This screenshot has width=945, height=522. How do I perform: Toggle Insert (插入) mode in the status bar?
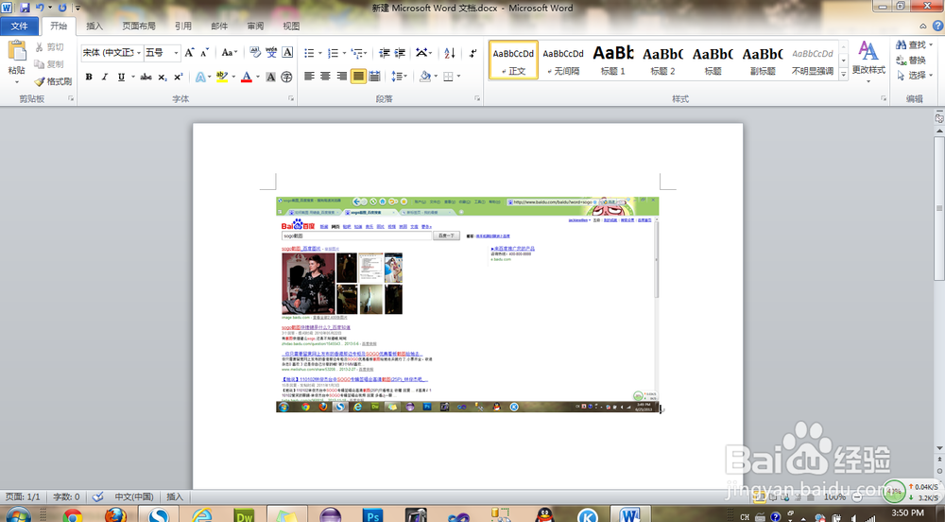[175, 496]
